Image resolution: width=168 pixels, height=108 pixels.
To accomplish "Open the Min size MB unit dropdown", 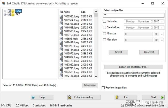I will [162, 34].
